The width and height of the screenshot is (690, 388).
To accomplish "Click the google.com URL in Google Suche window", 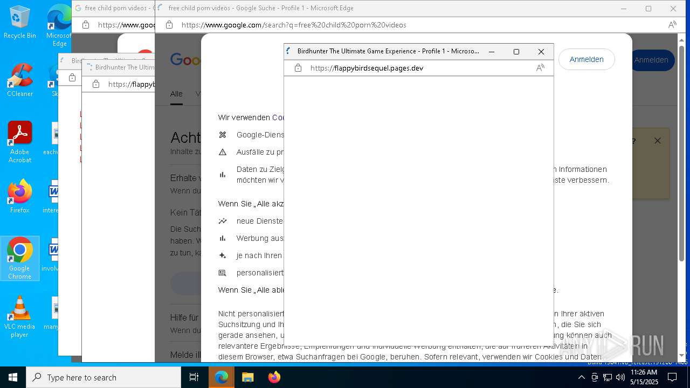I will coord(294,25).
